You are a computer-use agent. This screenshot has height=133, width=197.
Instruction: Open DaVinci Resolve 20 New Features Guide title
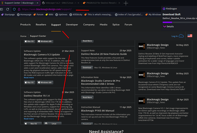coord(104,54)
